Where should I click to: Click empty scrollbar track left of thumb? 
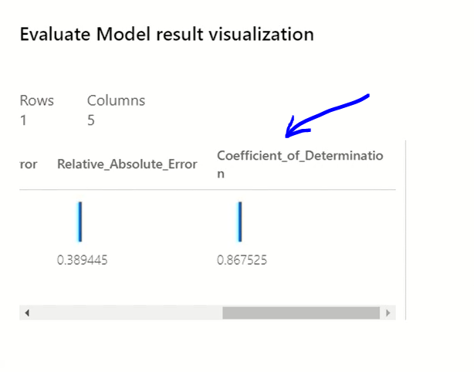click(127, 313)
